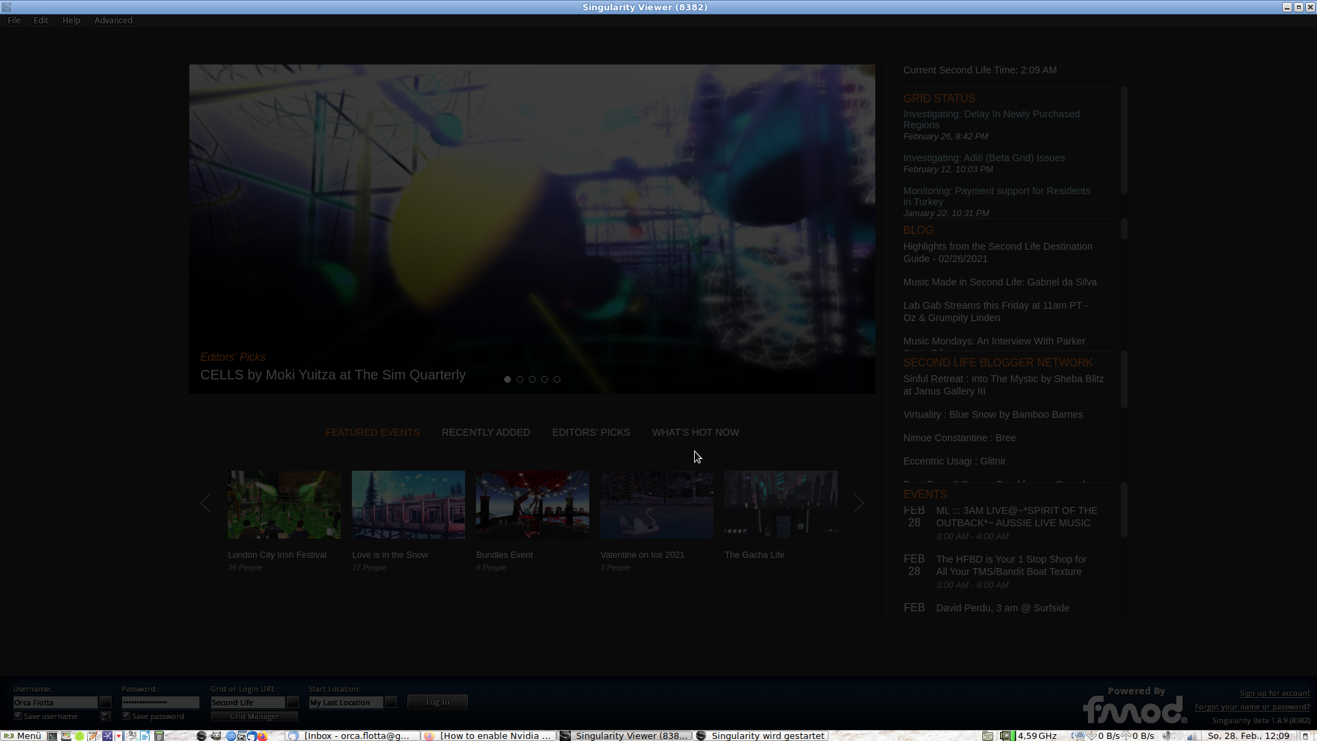Click the network monitor tray icon
The image size is (1317, 741).
[x=1078, y=736]
